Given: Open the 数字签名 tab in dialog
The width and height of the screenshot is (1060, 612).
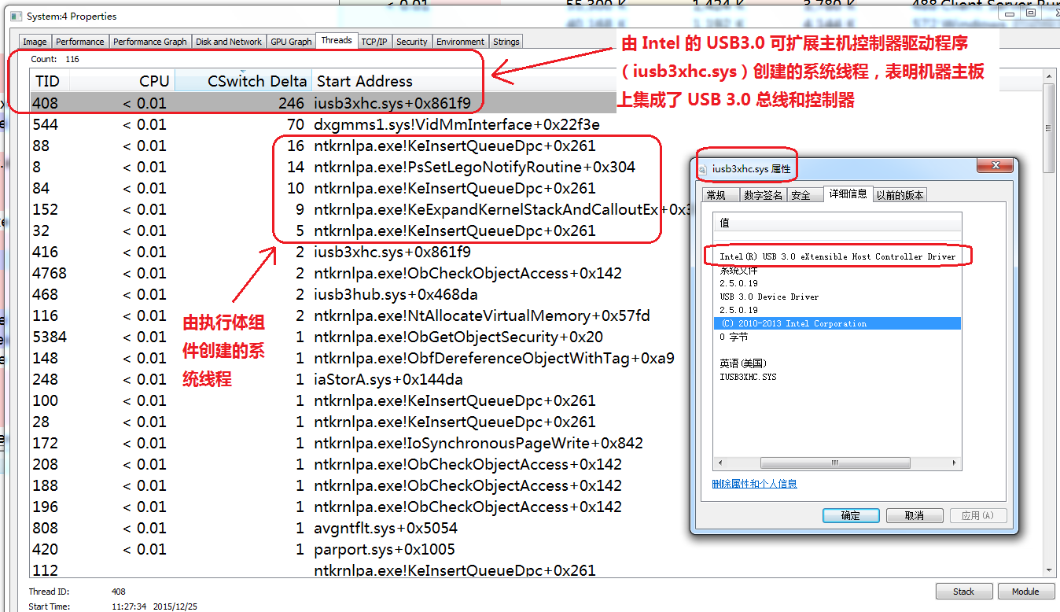Looking at the screenshot, I should 763,195.
